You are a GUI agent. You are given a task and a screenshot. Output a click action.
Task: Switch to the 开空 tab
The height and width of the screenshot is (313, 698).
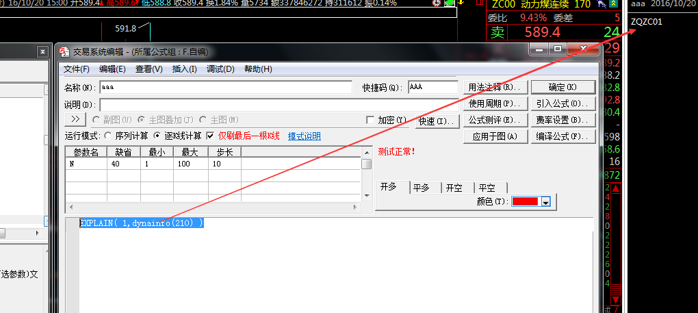pos(458,188)
